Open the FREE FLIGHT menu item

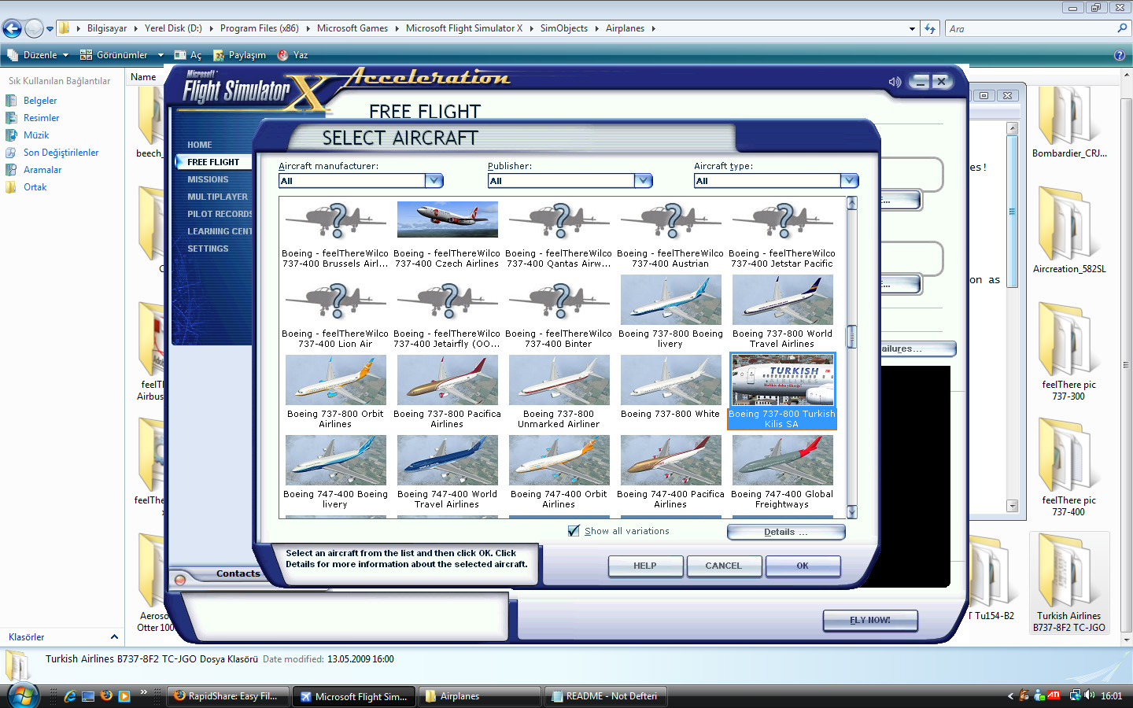click(212, 162)
